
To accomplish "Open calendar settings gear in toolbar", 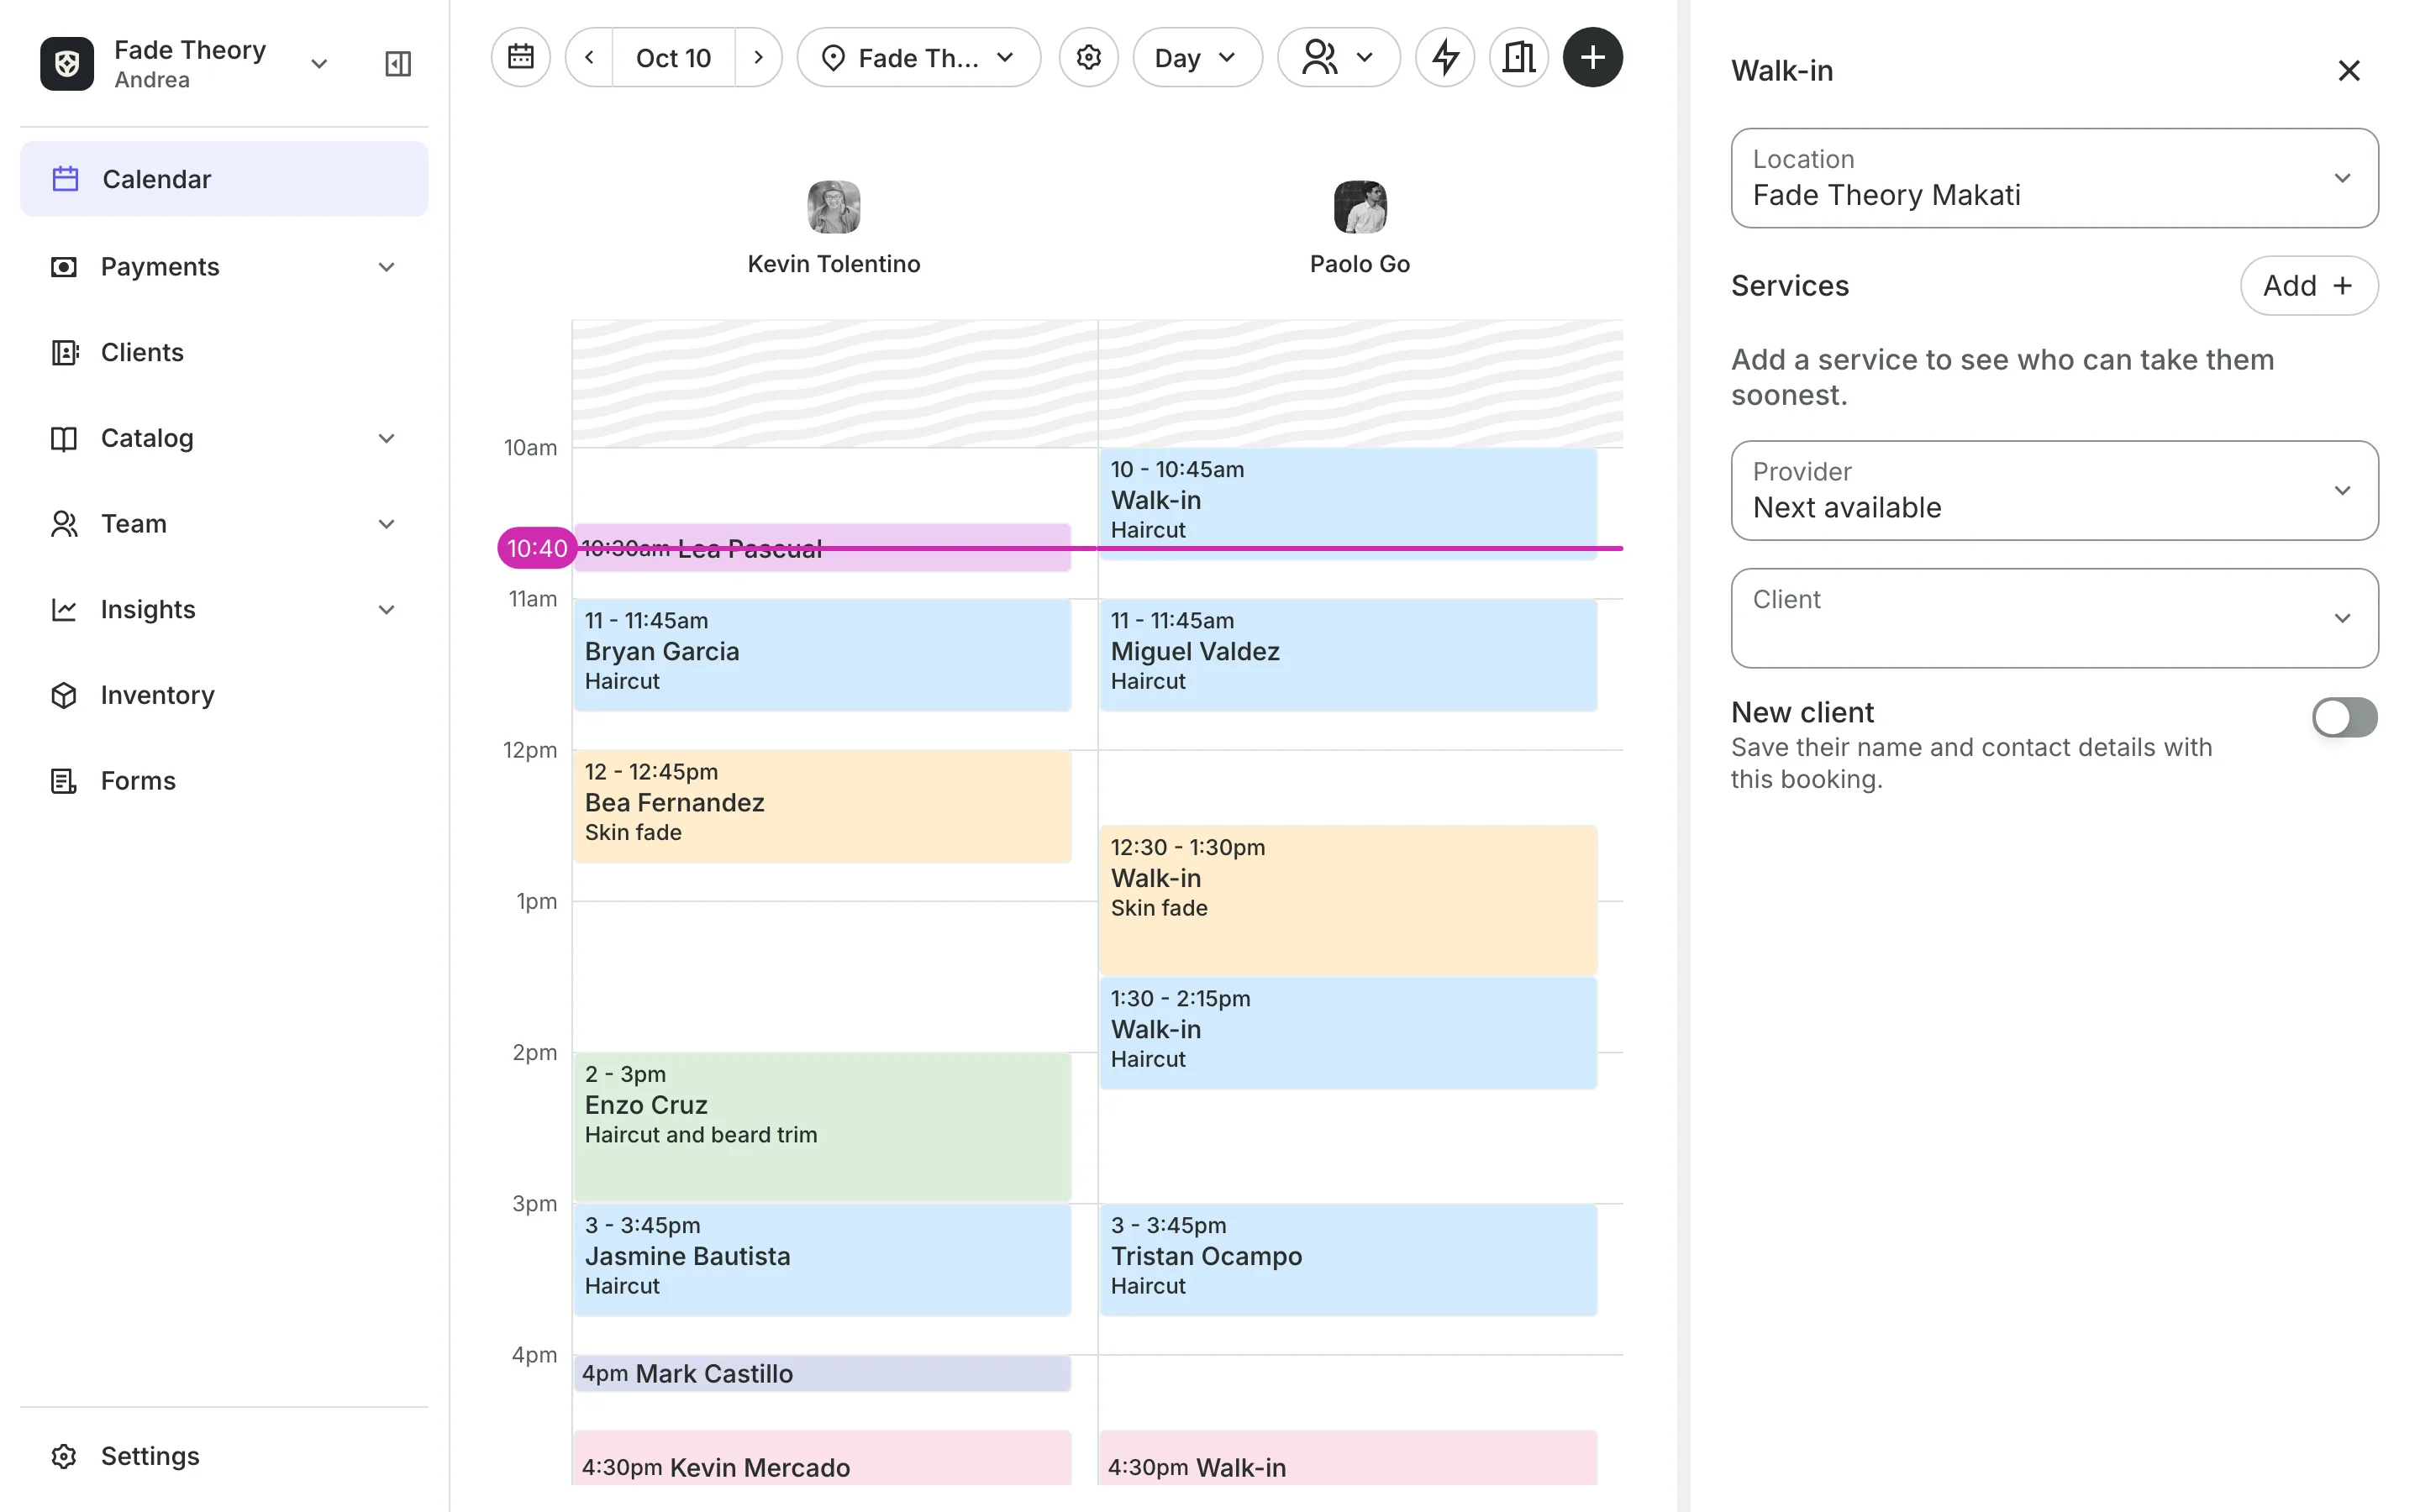I will (1088, 57).
